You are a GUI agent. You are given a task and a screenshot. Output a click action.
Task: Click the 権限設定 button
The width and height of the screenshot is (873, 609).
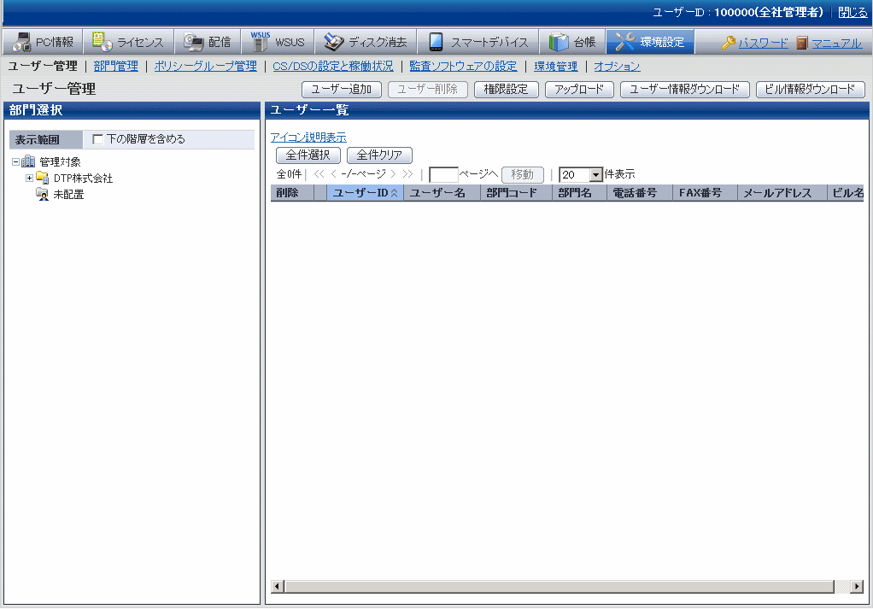[506, 89]
